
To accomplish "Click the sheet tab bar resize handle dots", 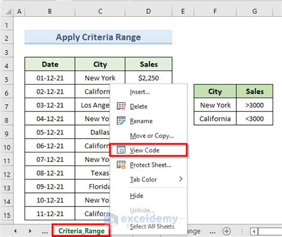I will 242,231.
